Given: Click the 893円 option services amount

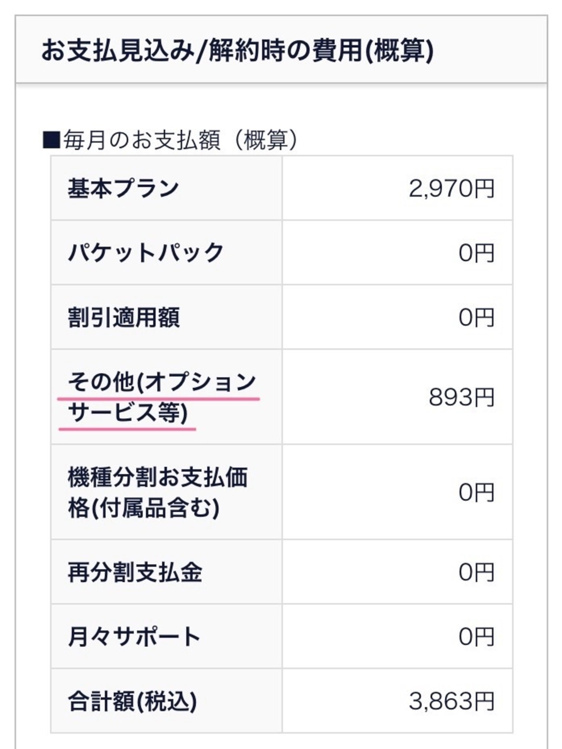Looking at the screenshot, I should [x=461, y=397].
